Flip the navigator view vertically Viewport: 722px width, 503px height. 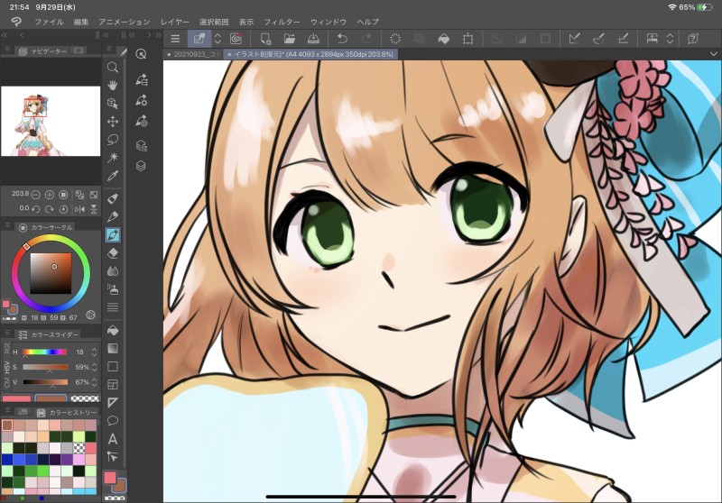tap(94, 209)
